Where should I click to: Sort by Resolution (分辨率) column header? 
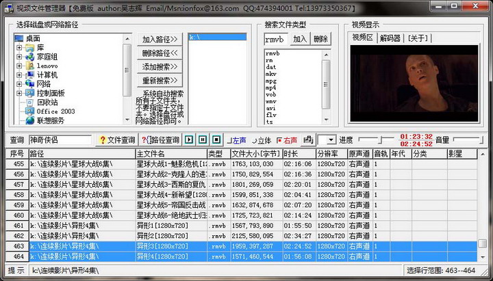[x=331, y=154]
